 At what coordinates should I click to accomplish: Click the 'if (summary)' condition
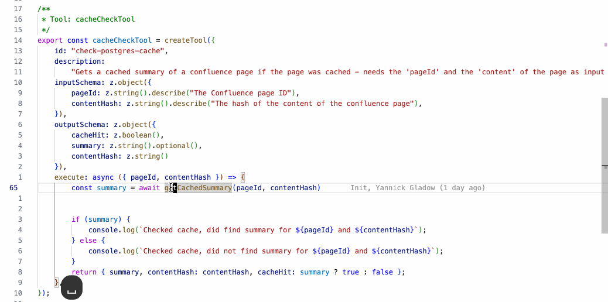[96, 219]
